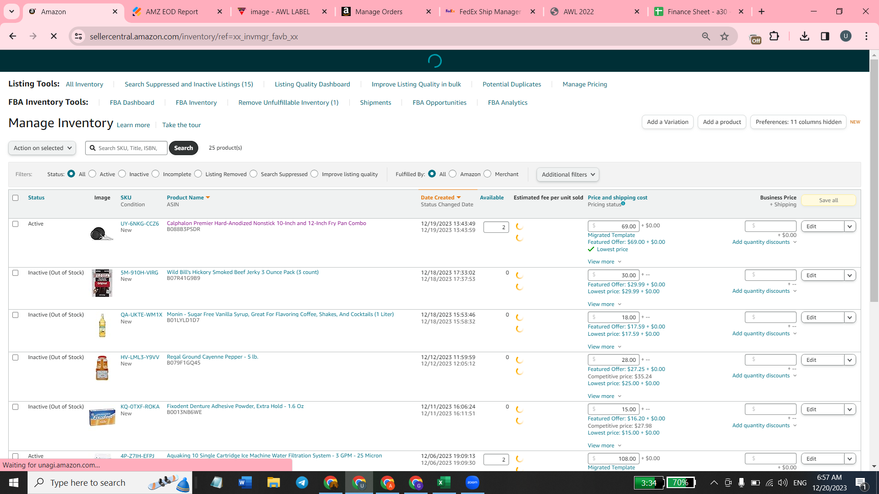879x494 pixels.
Task: Stop loading the page
Action: pyautogui.click(x=54, y=36)
